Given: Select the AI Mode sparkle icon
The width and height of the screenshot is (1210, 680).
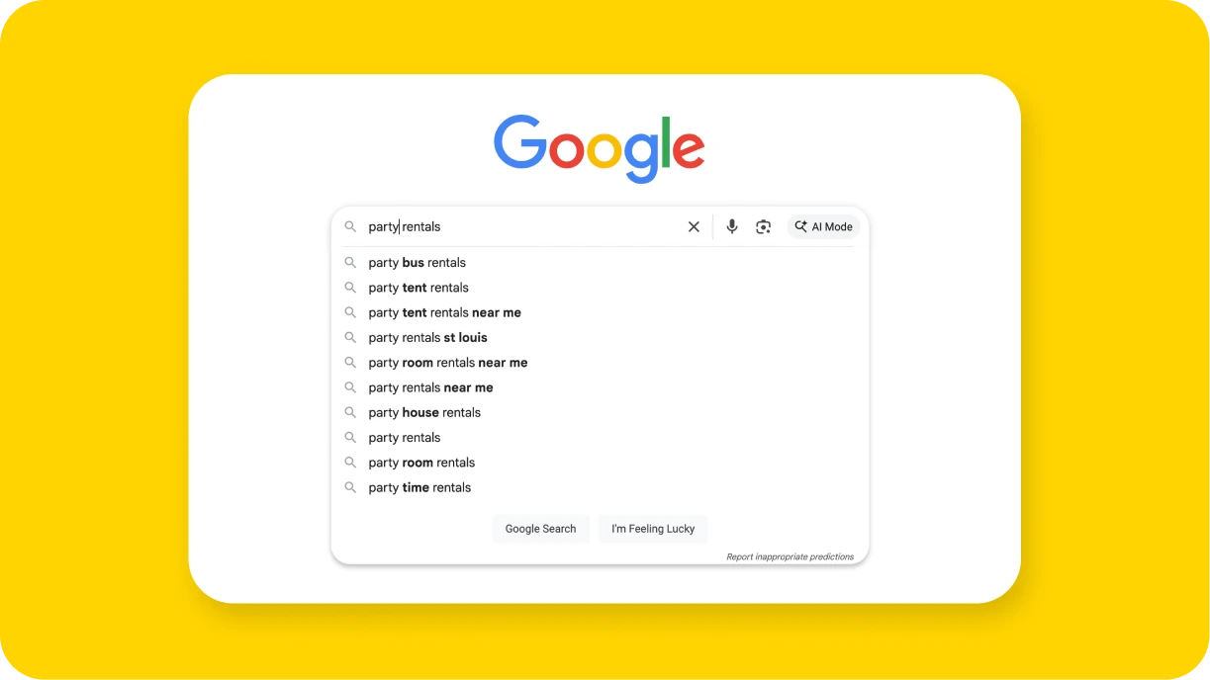Looking at the screenshot, I should pyautogui.click(x=800, y=226).
